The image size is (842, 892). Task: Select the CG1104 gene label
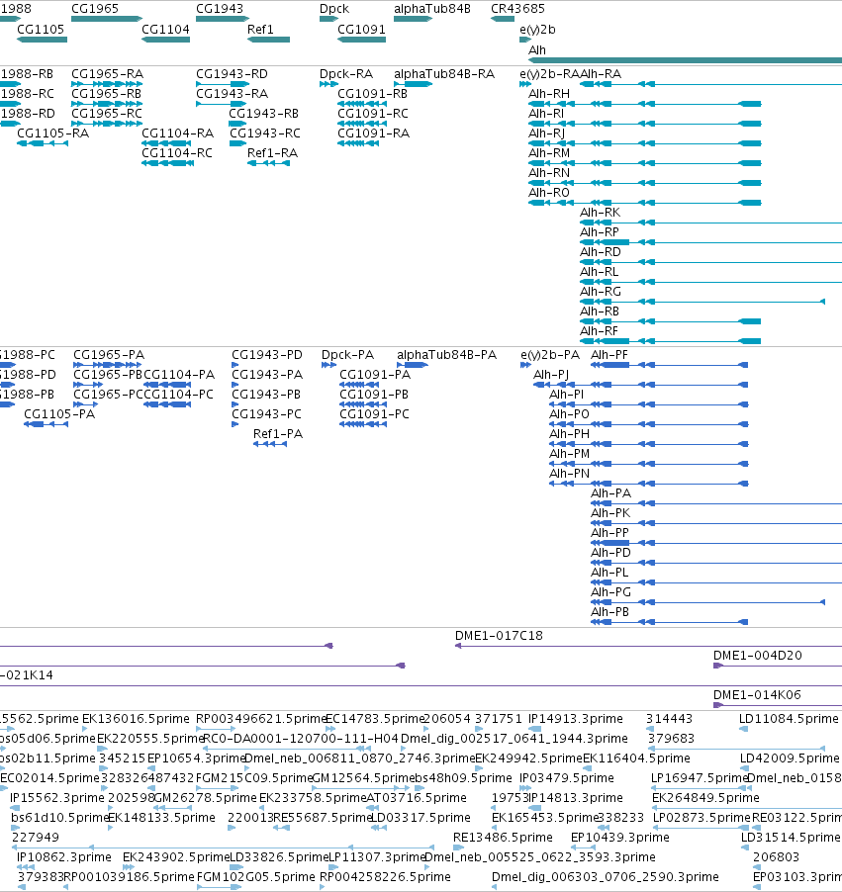coord(165,29)
